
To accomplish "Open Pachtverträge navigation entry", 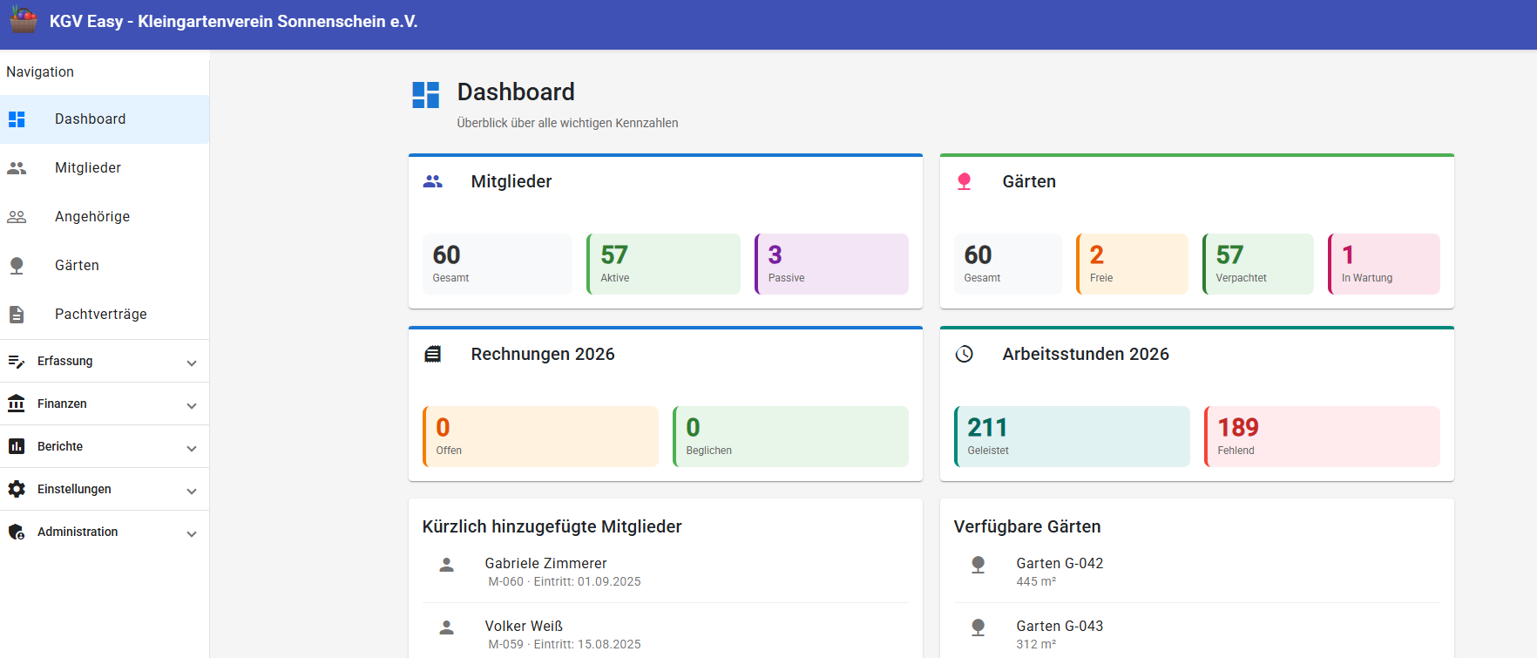I will 105,315.
